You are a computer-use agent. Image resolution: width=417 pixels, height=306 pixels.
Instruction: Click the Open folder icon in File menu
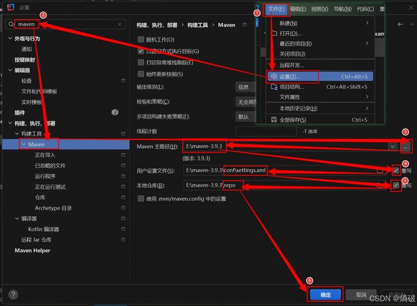[x=274, y=33]
